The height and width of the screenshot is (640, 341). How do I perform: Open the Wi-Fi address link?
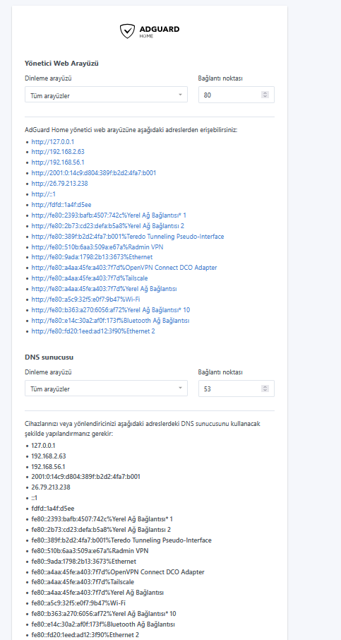(86, 300)
